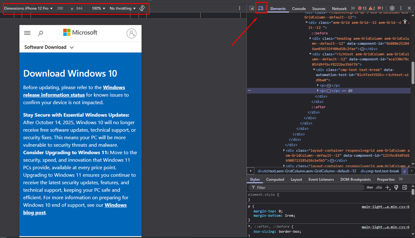Viewport: 415px width, 238px height.
Task: Toggle the device toolbar icon
Action: coord(261,8)
